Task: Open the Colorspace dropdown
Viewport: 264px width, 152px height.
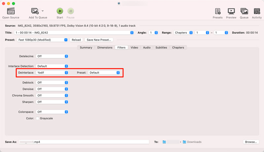Action: [52, 112]
